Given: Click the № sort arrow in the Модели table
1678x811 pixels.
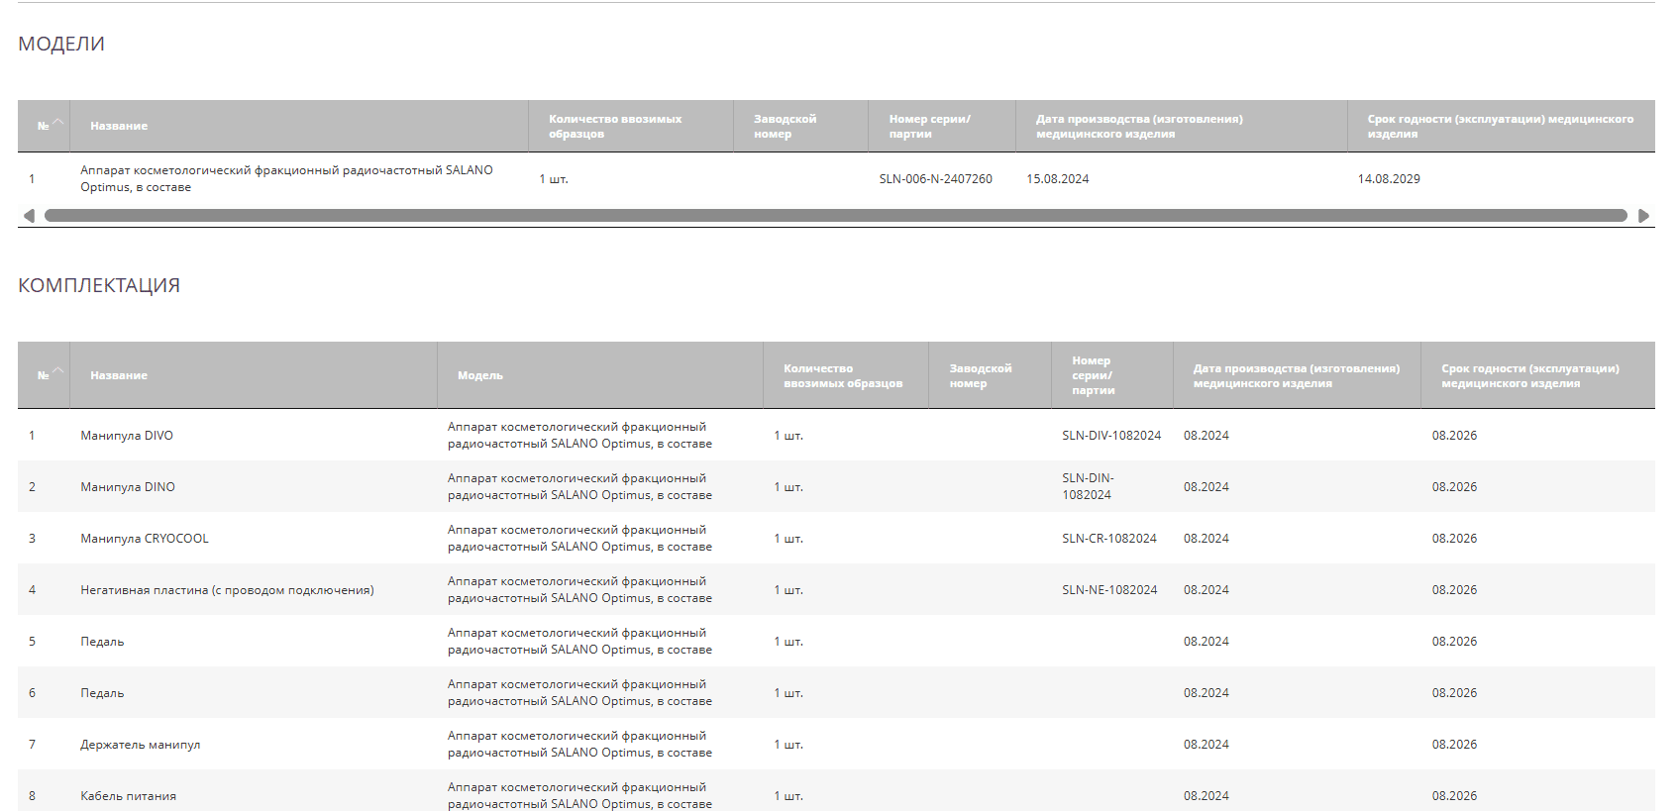Looking at the screenshot, I should tap(56, 123).
